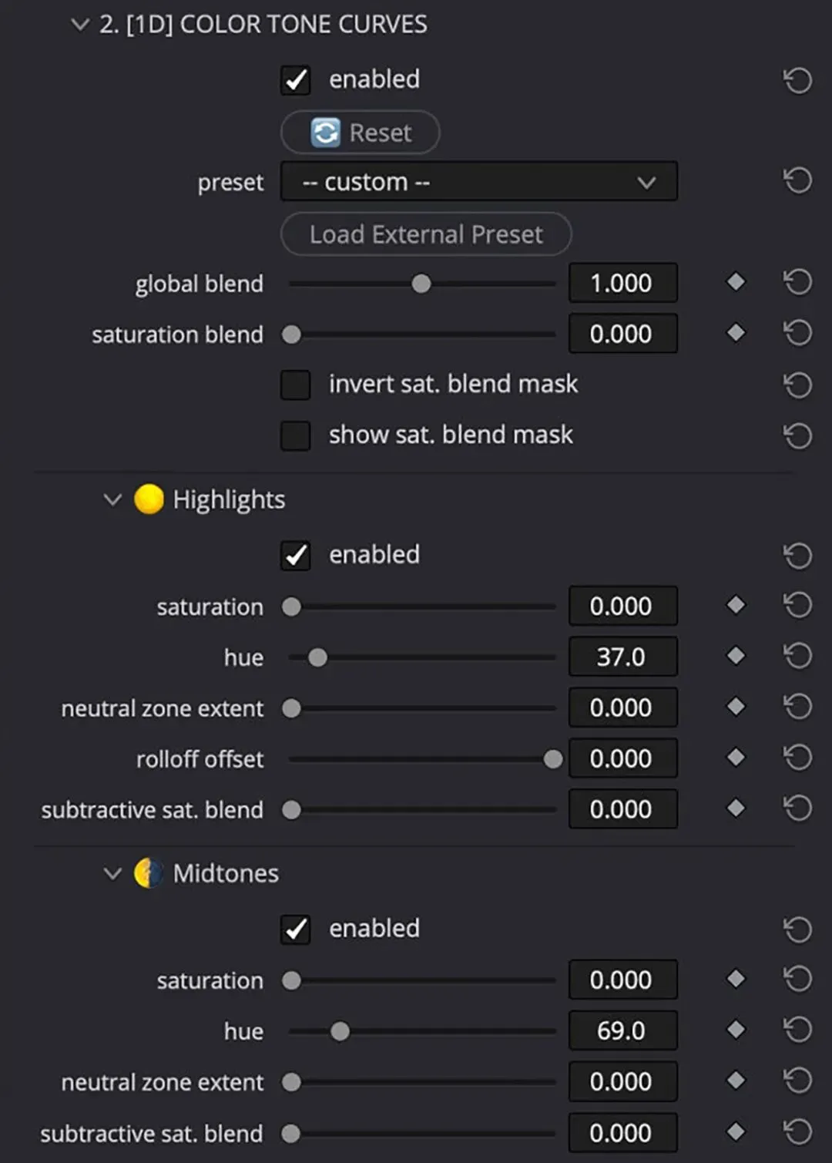Collapse Color Tone Curves panel
Image resolution: width=832 pixels, height=1163 pixels.
click(79, 25)
